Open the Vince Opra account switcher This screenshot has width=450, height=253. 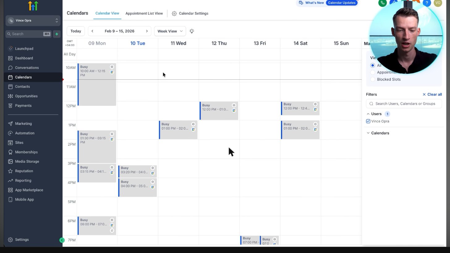pyautogui.click(x=33, y=20)
